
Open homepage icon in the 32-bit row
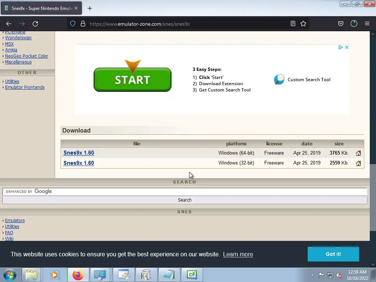pyautogui.click(x=358, y=163)
